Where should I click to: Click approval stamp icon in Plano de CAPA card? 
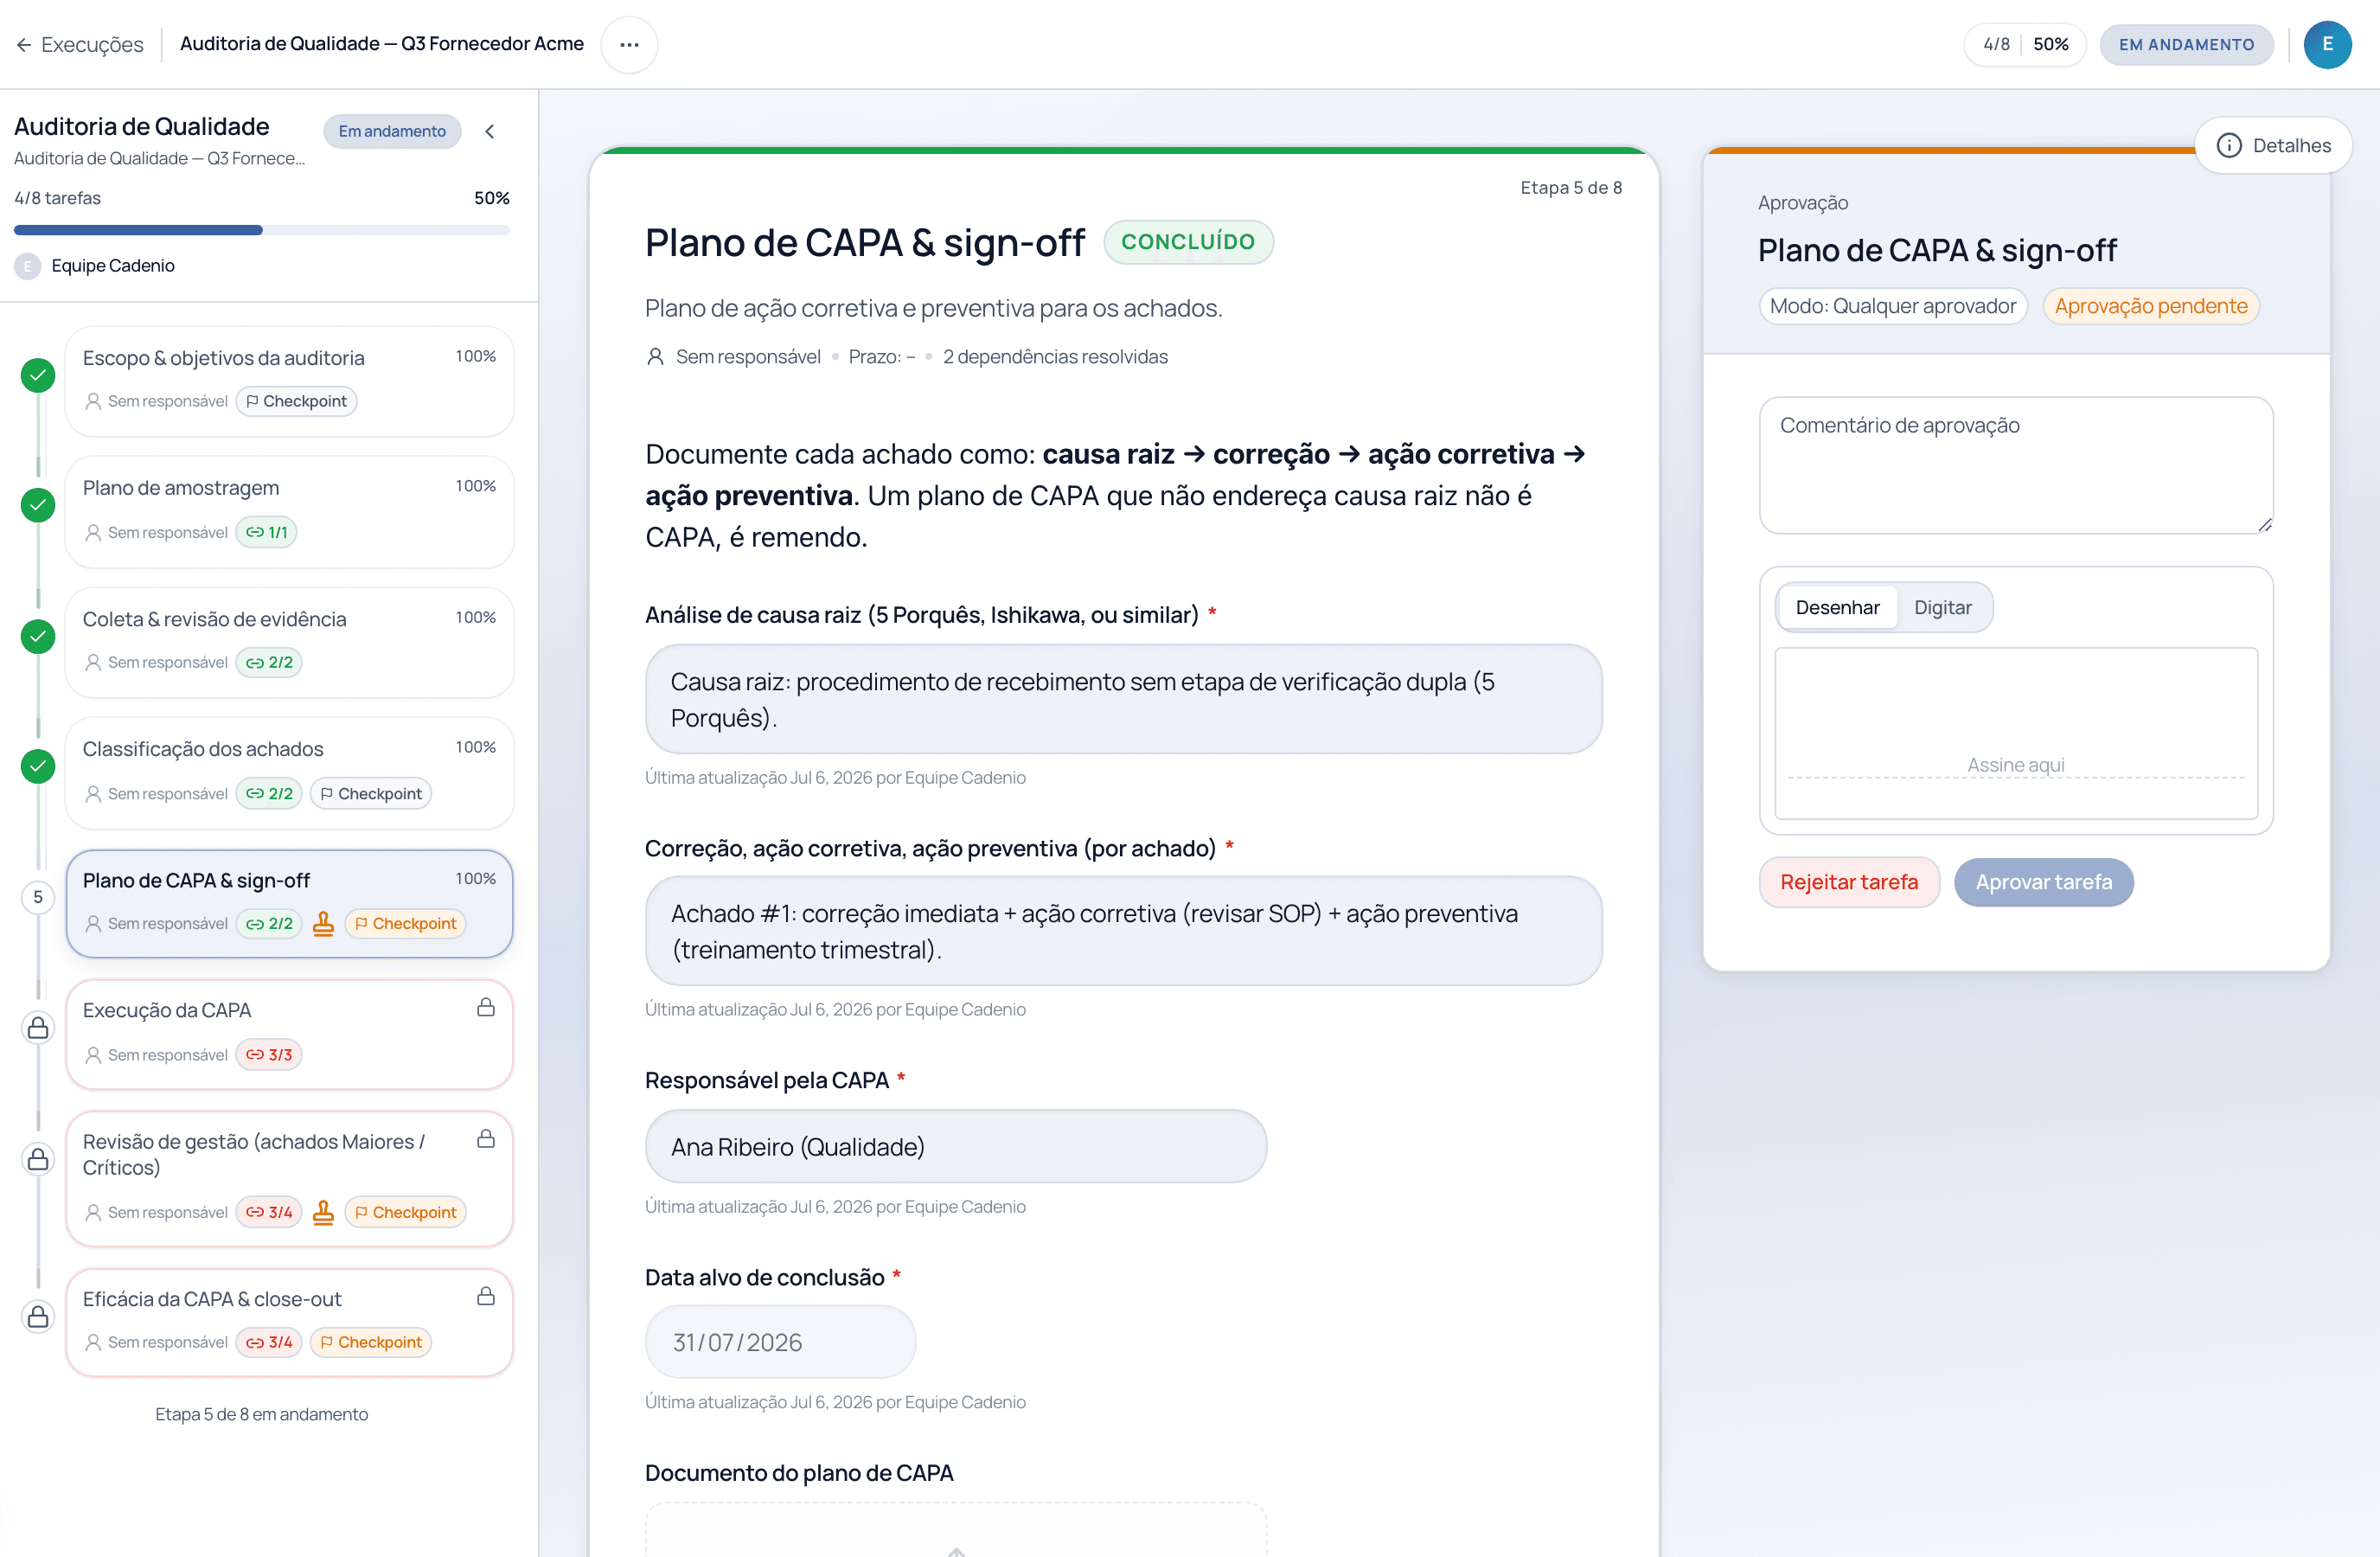pos(323,924)
